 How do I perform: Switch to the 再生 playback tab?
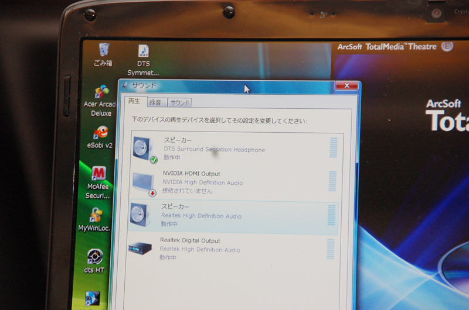point(134,101)
